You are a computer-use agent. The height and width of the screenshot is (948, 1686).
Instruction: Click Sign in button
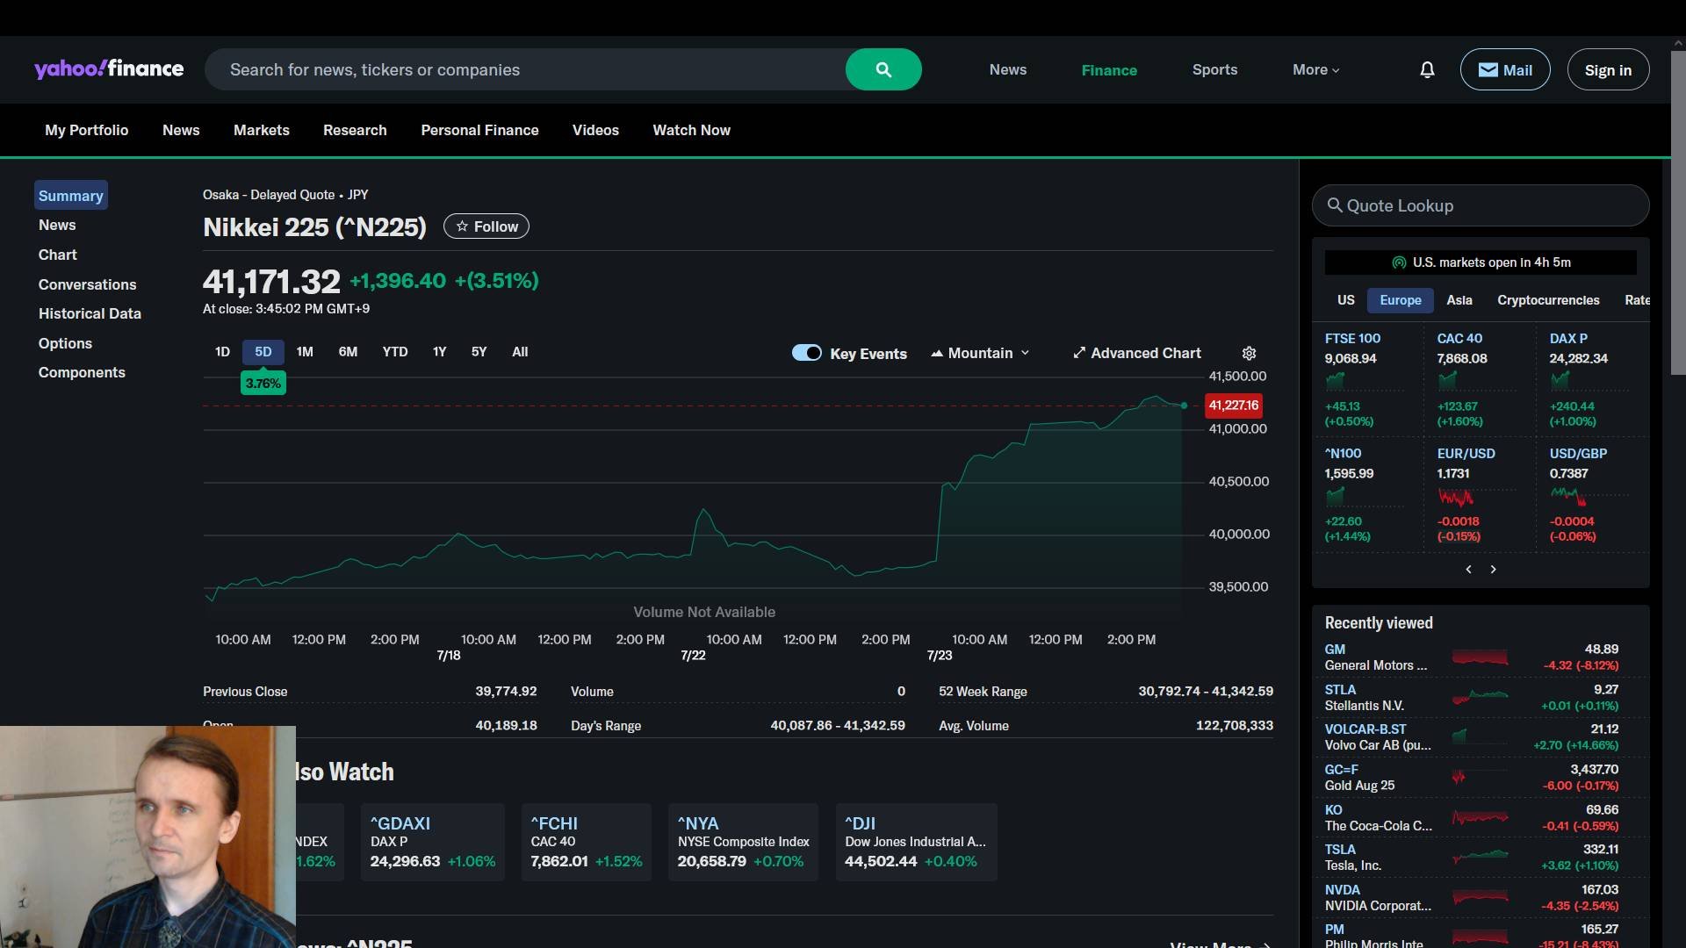pos(1608,69)
